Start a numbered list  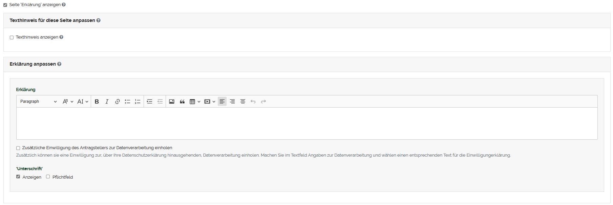138,101
